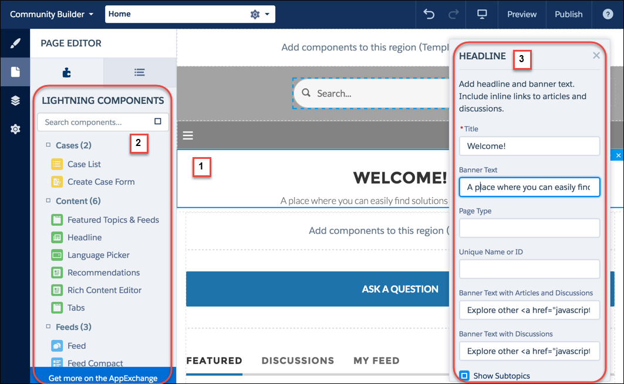Click the Search components field
Screen dimensions: 624x384
(x=103, y=122)
